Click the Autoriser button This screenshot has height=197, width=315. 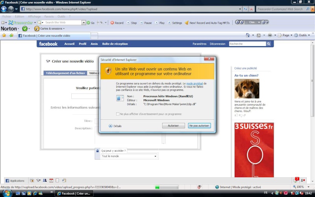tap(173, 126)
